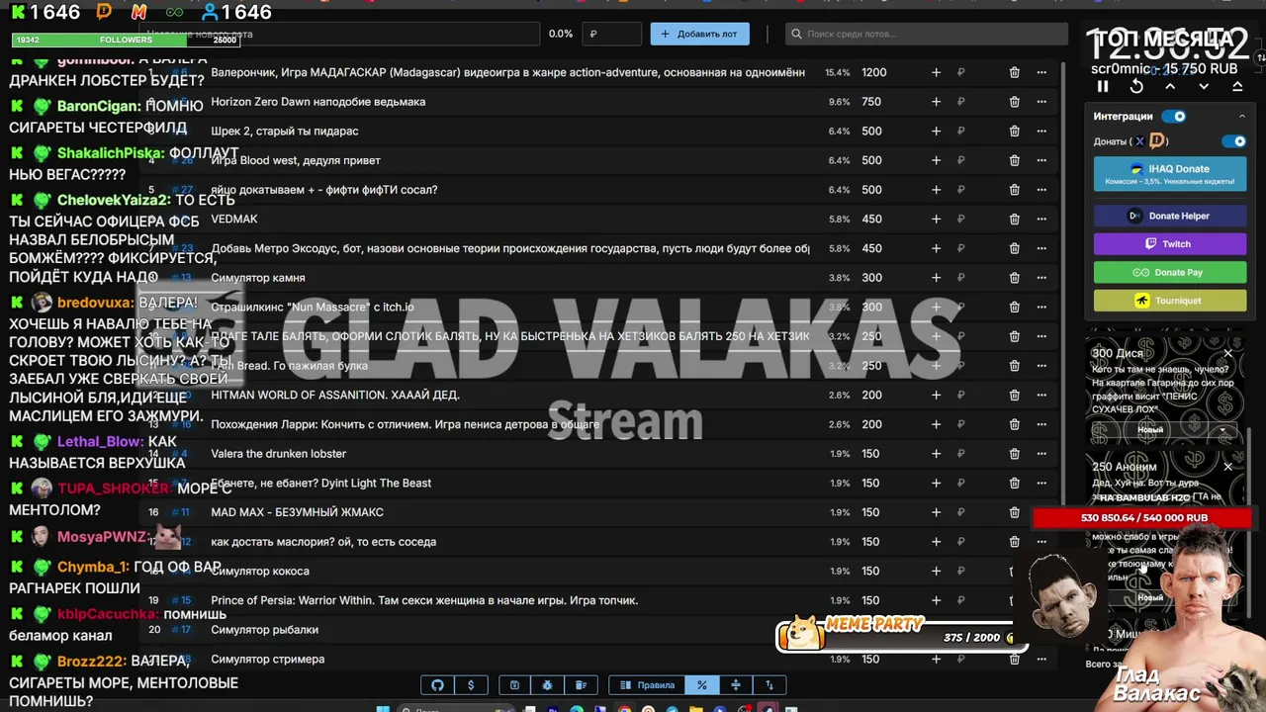
Task: Click the Tourniquet integration button
Action: (x=1170, y=301)
